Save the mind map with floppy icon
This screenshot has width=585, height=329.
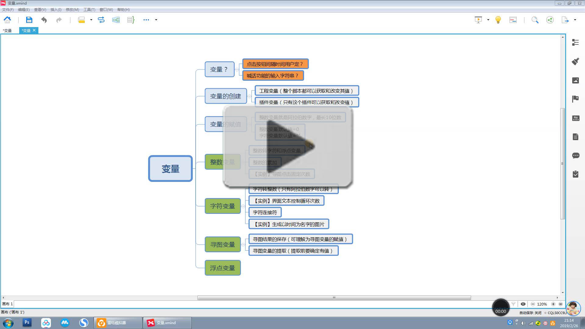(x=29, y=20)
